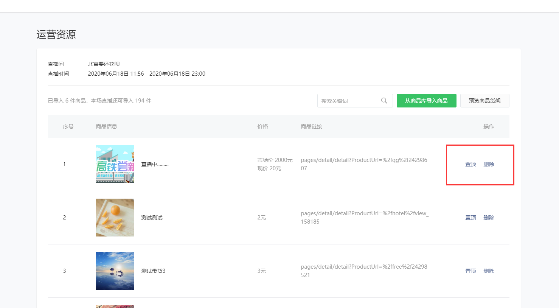
Task: Click the 2ffree product link text
Action: click(x=364, y=271)
